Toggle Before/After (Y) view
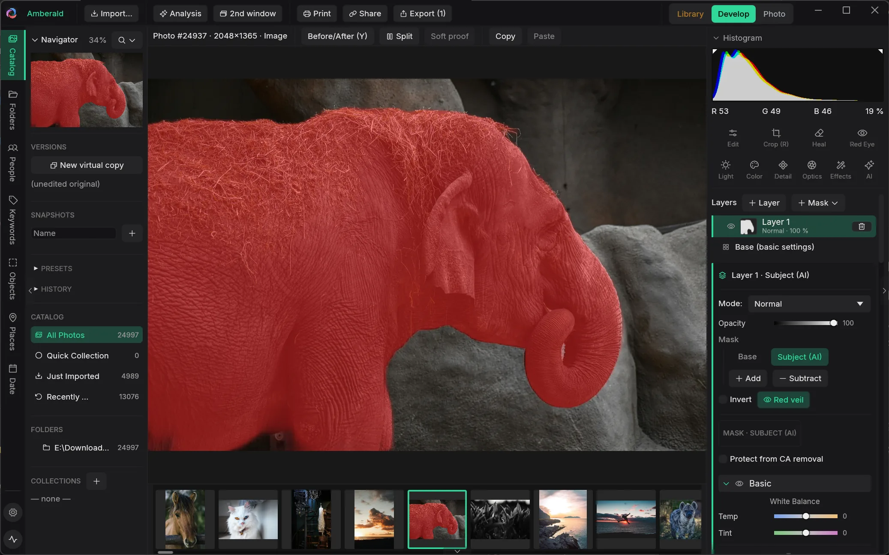 pos(337,36)
